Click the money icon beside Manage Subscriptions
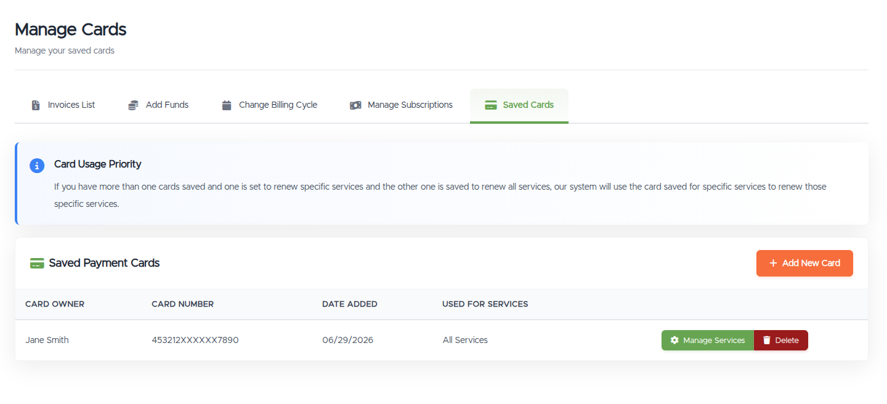 coord(355,105)
